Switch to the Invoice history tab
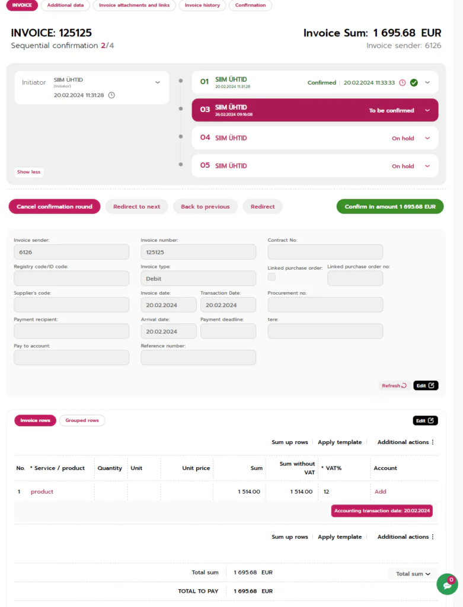This screenshot has height=607, width=463. (x=202, y=5)
